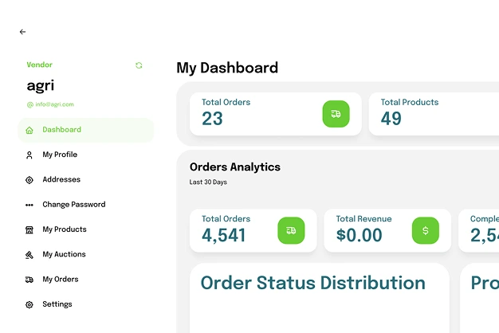Navigate to My Orders
499x333 pixels.
[60, 280]
